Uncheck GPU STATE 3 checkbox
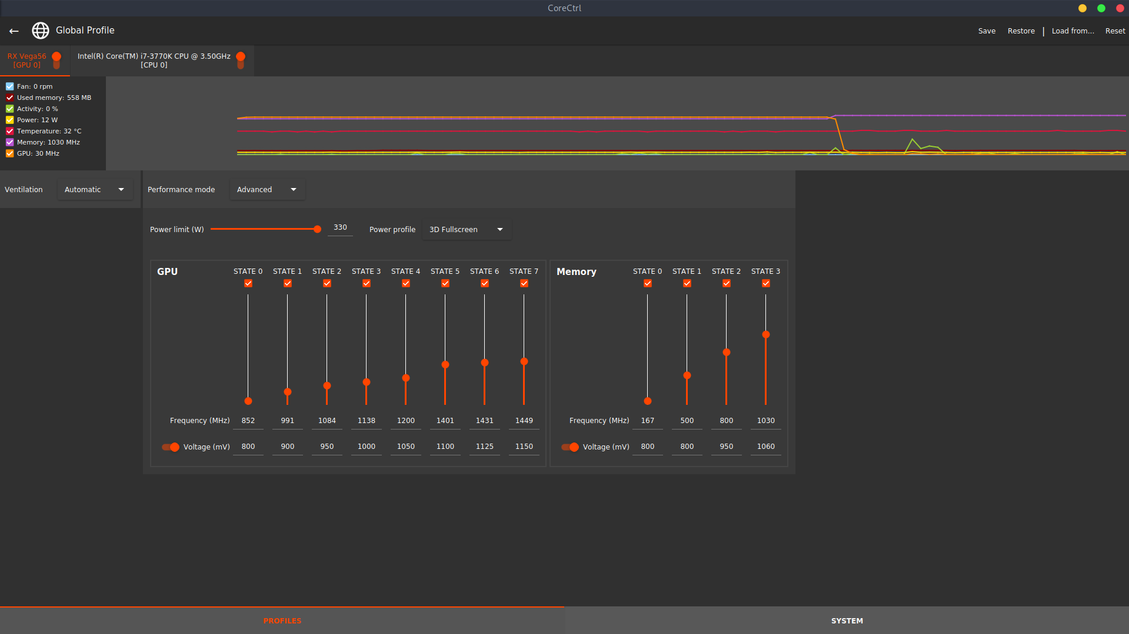Image resolution: width=1129 pixels, height=634 pixels. tap(367, 283)
